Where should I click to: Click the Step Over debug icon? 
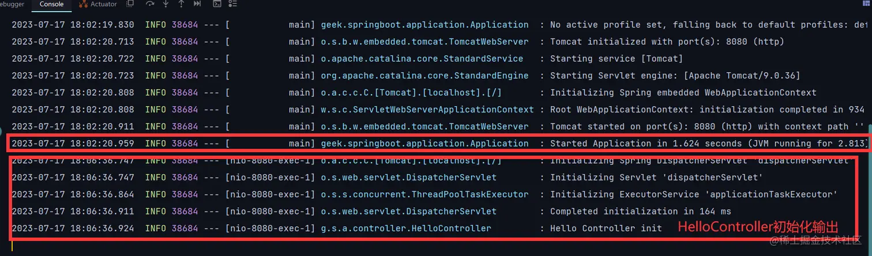(150, 4)
